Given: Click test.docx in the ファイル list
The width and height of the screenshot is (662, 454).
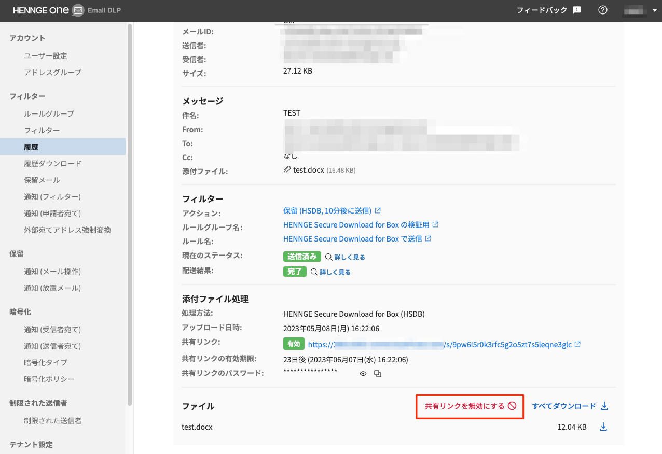Looking at the screenshot, I should [197, 427].
